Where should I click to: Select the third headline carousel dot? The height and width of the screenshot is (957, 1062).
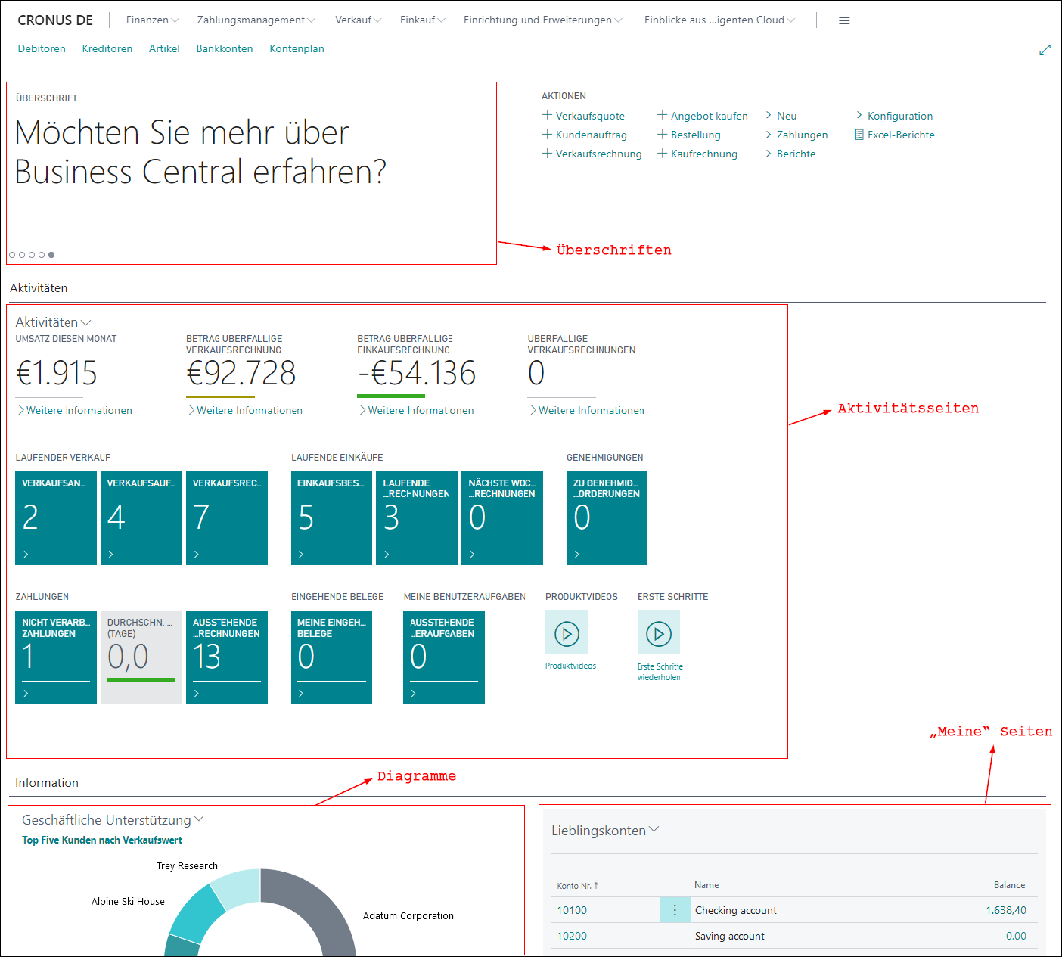click(32, 255)
